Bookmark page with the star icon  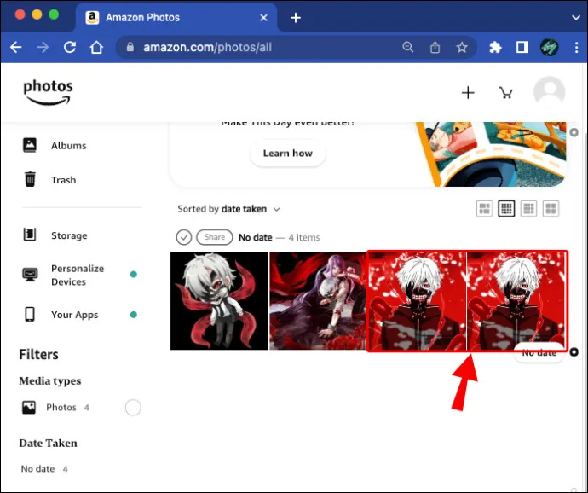(x=462, y=47)
